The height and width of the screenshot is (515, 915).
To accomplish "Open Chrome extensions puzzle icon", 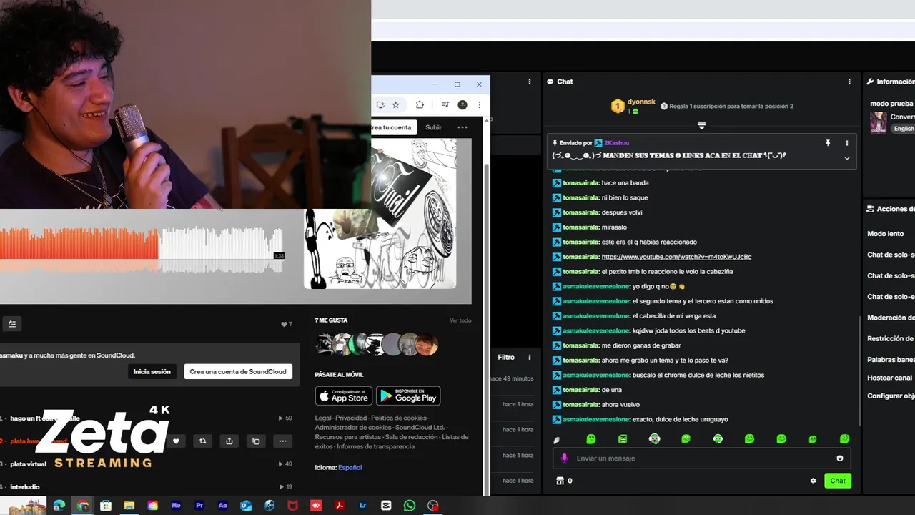I will [420, 104].
